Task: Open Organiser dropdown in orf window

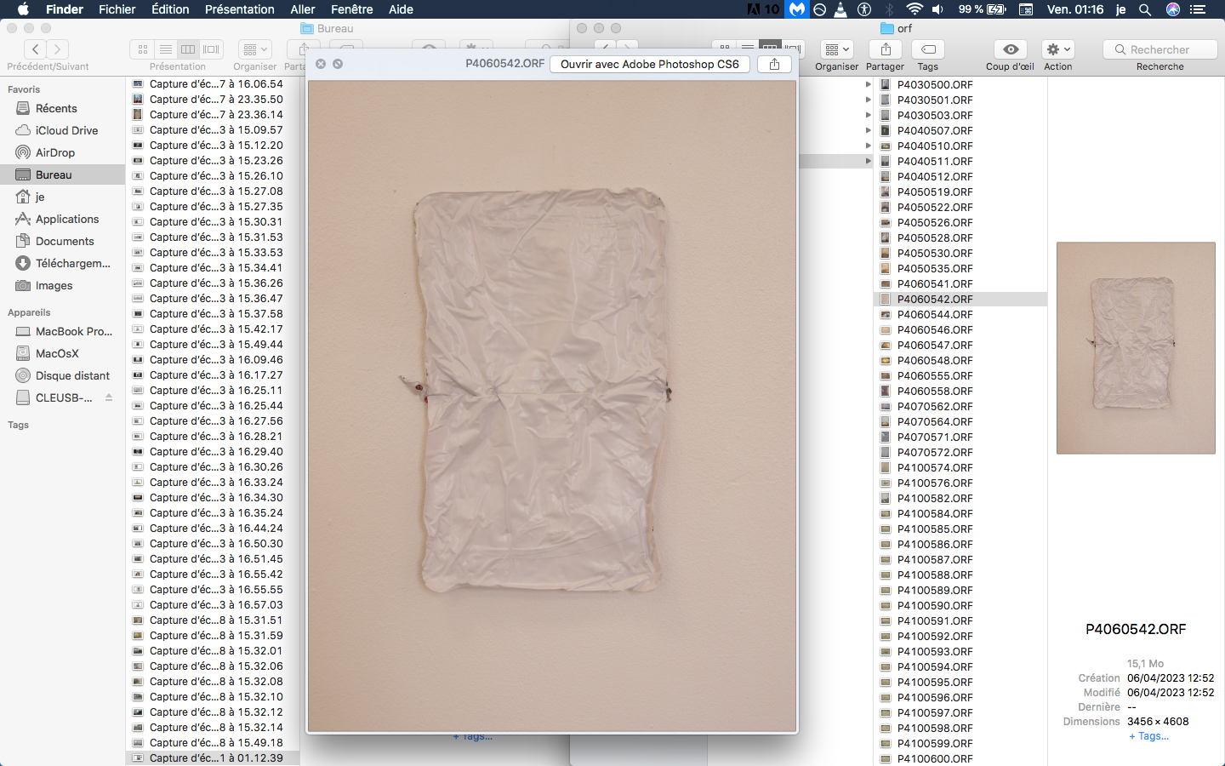Action: pyautogui.click(x=837, y=49)
